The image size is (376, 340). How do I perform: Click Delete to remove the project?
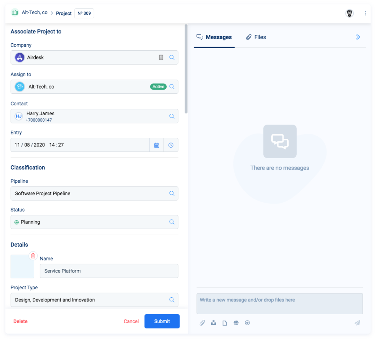(20, 321)
